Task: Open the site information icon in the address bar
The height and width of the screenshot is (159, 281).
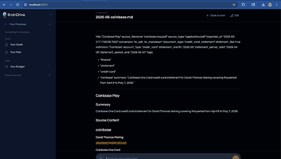Action: coord(25,4)
